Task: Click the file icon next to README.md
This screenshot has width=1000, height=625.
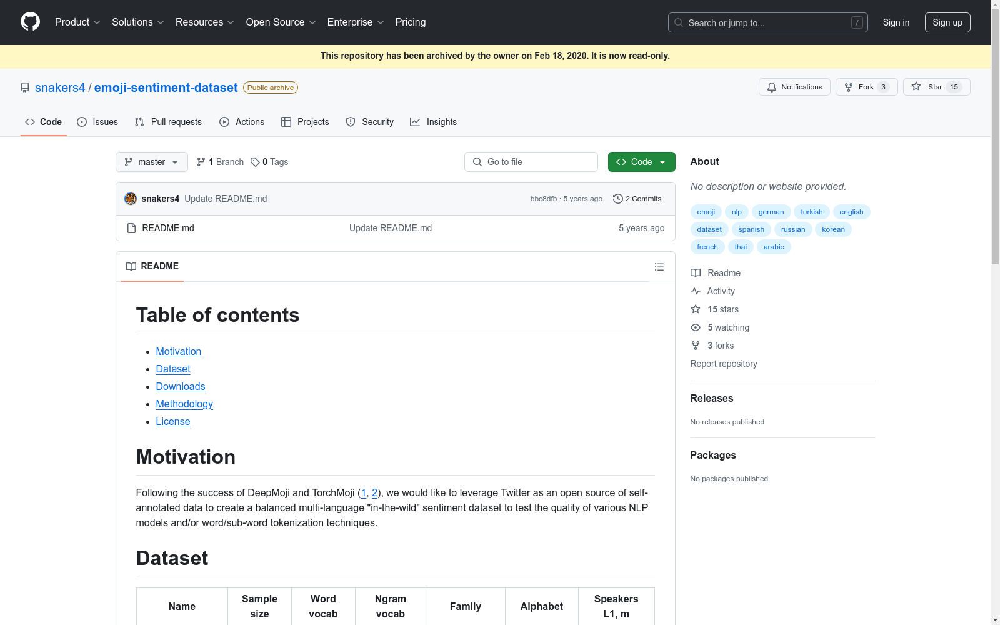Action: tap(131, 228)
